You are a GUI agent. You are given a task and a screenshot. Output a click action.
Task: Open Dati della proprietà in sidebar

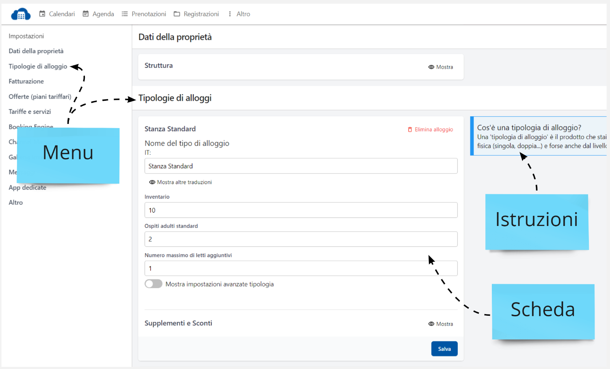(36, 51)
